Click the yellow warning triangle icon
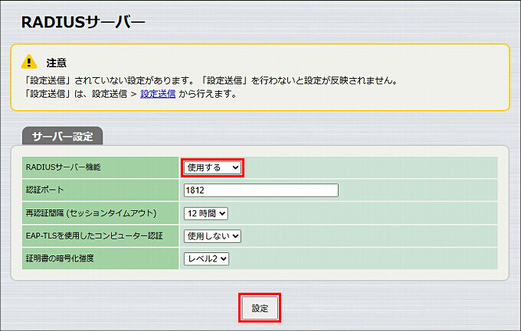The image size is (521, 331). [29, 62]
